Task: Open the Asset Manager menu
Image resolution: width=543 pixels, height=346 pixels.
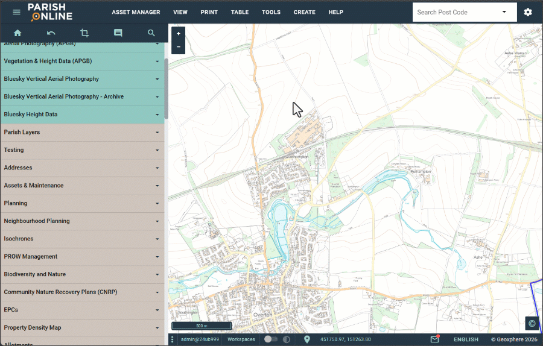Action: [x=136, y=12]
